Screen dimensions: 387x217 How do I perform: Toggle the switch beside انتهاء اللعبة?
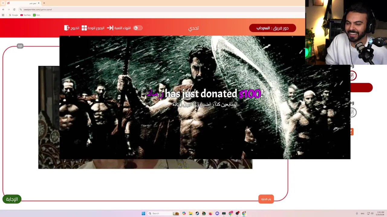138,28
